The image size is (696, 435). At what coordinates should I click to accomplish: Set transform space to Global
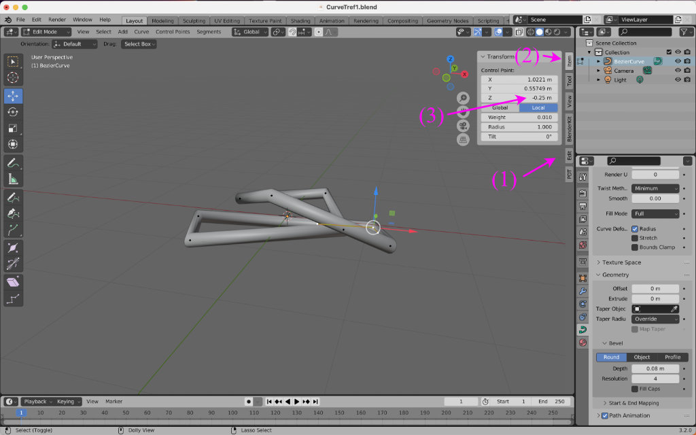click(500, 107)
